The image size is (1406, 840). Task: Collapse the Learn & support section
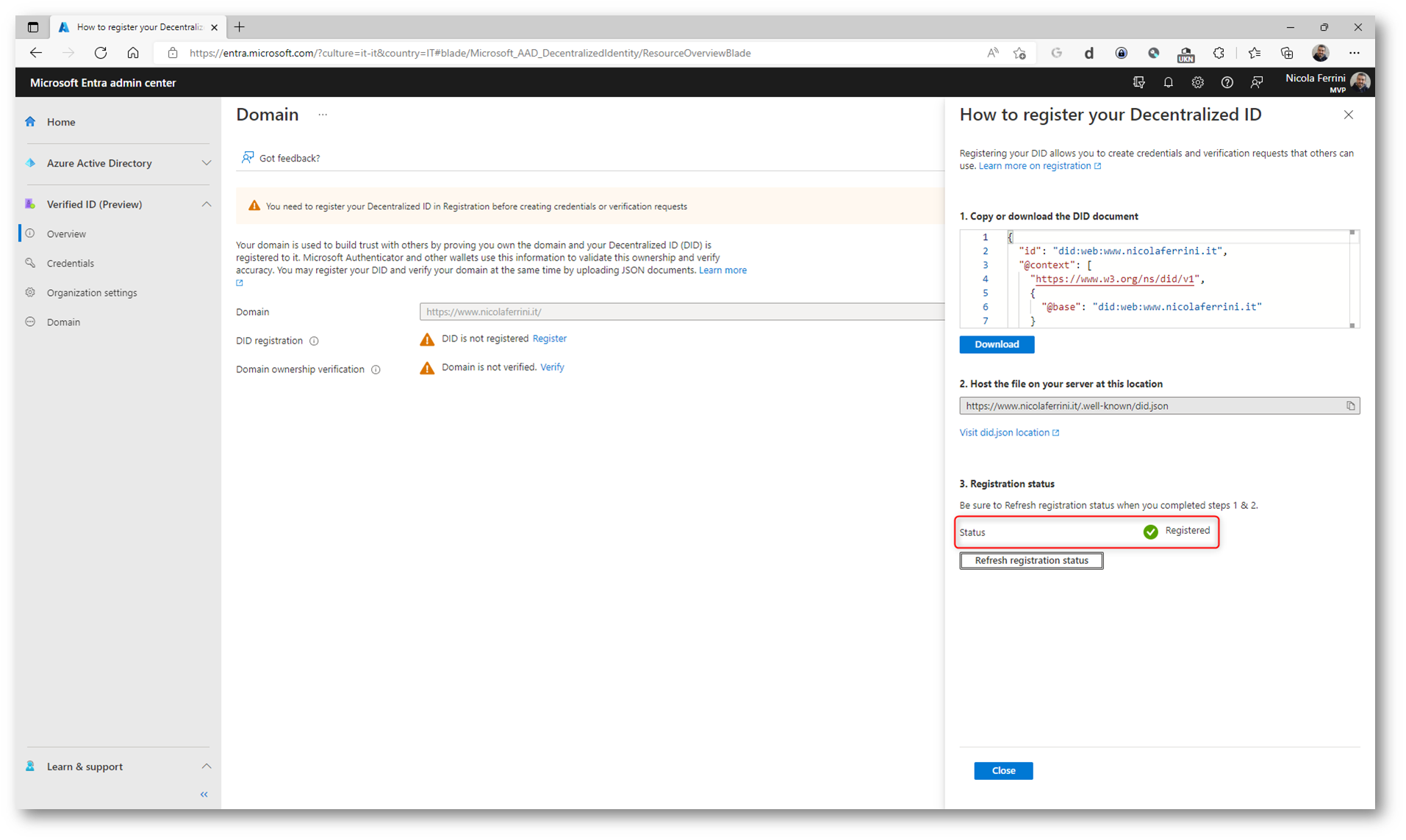(x=206, y=766)
